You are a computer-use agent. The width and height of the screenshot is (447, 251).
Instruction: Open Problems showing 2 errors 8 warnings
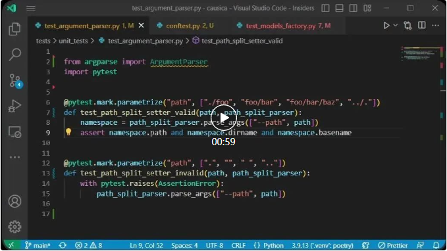88,245
